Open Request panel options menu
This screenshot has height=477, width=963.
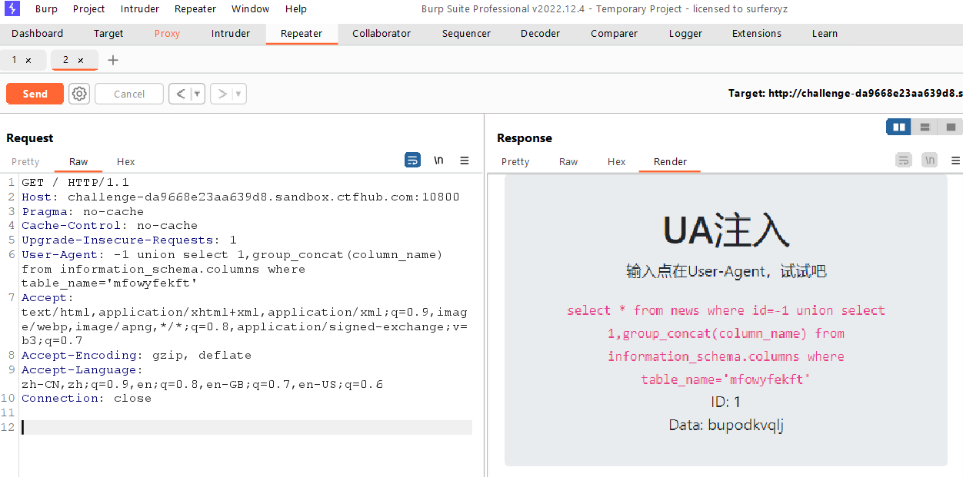pos(465,161)
